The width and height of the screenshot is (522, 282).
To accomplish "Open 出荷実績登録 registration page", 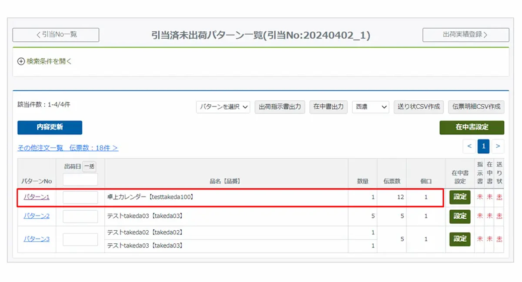I will tap(465, 35).
